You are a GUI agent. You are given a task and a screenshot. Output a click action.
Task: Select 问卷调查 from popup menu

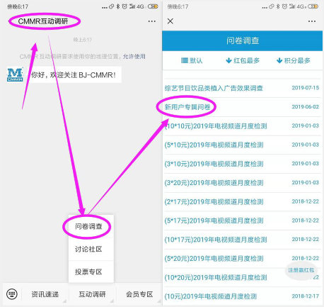[x=88, y=226]
